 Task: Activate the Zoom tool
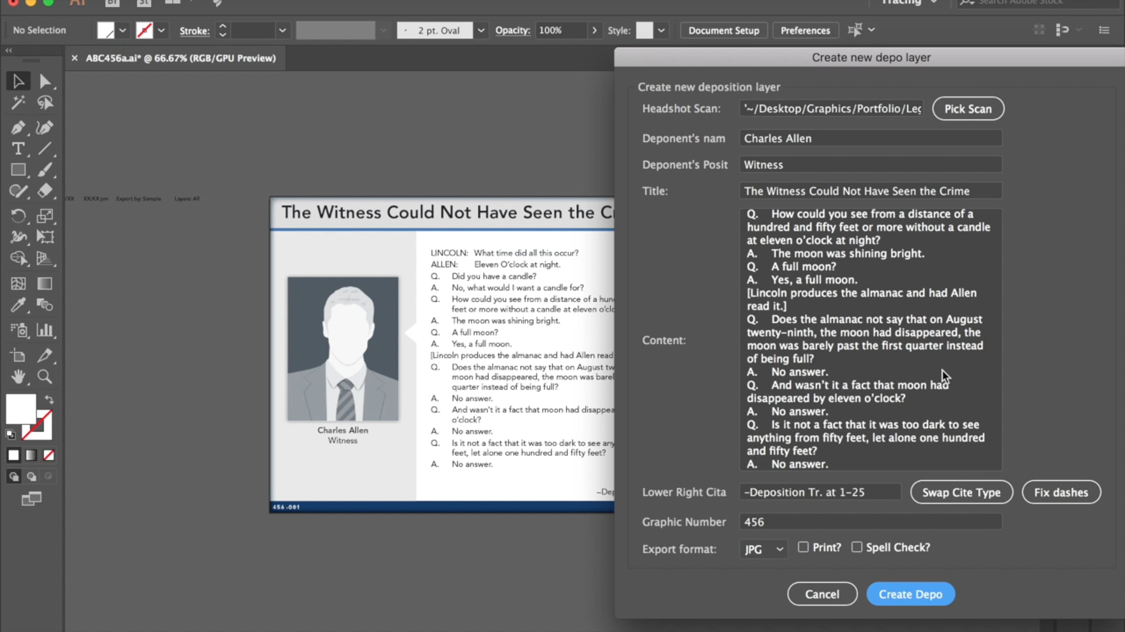pyautogui.click(x=45, y=377)
